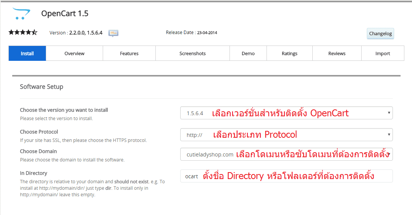Click the OpenCart 1.5 title text
The image size is (412, 215).
click(x=65, y=13)
